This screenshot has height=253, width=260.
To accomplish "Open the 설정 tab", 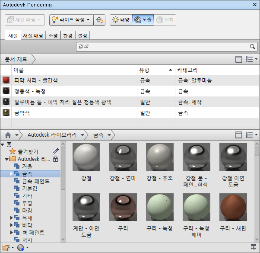I will [x=82, y=35].
